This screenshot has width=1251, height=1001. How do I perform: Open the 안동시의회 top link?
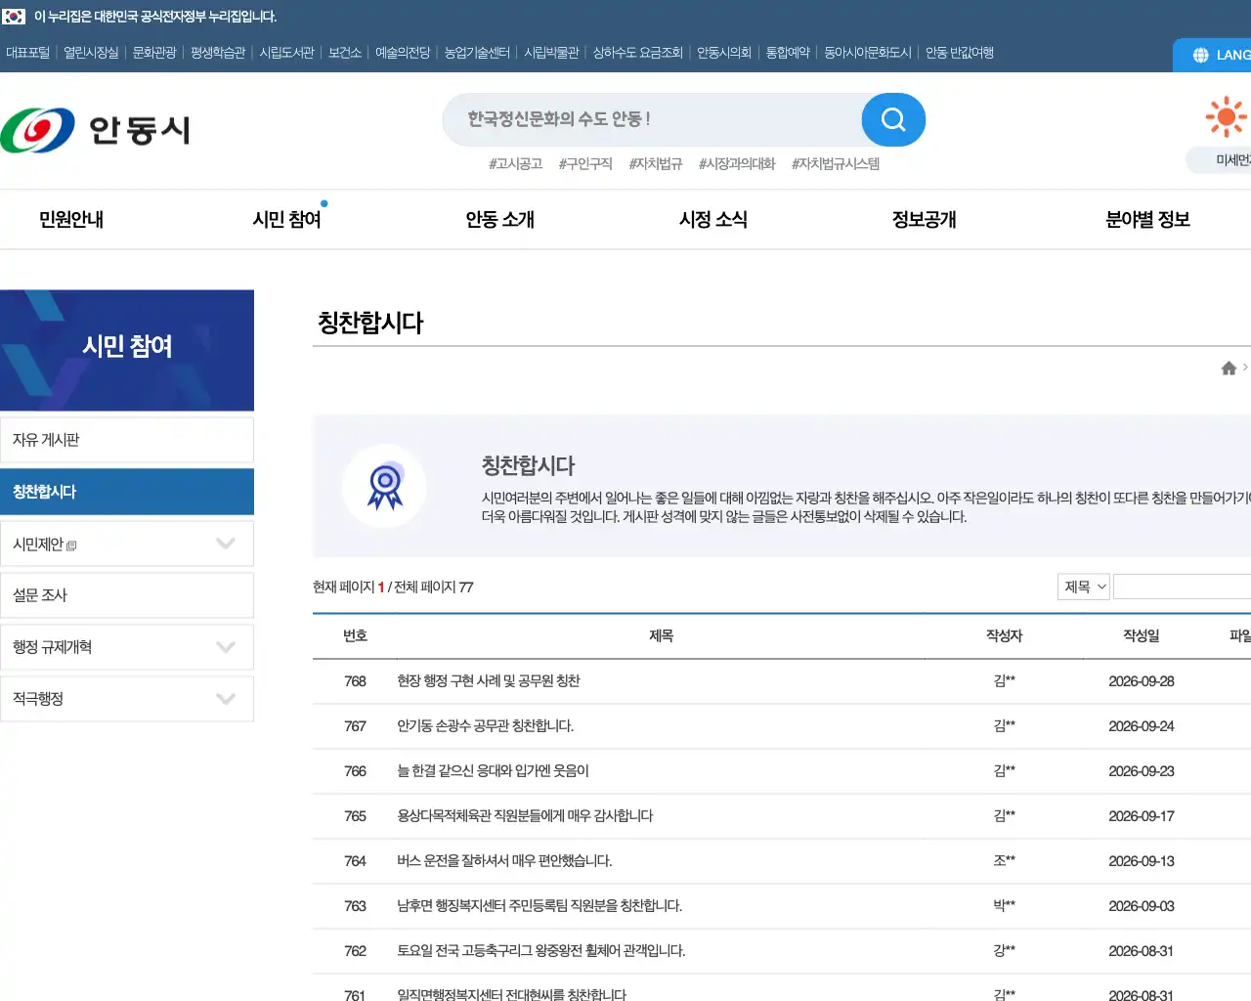click(x=724, y=53)
